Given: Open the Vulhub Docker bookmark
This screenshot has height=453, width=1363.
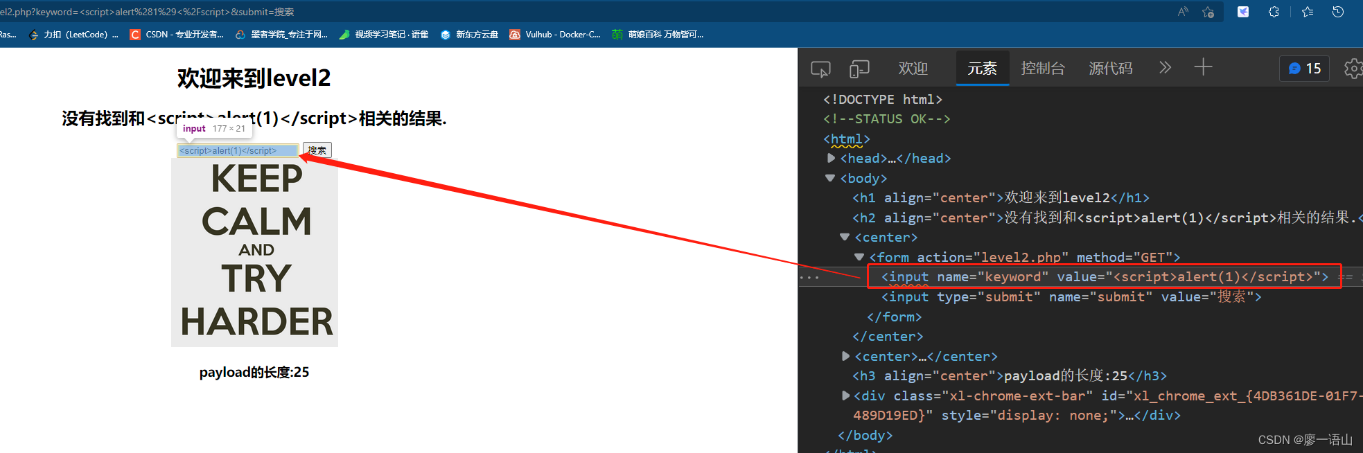Looking at the screenshot, I should pyautogui.click(x=555, y=35).
